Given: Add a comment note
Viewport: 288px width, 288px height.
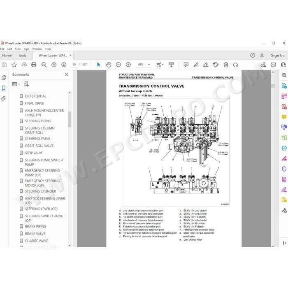Looking at the screenshot, I should click(x=186, y=65).
